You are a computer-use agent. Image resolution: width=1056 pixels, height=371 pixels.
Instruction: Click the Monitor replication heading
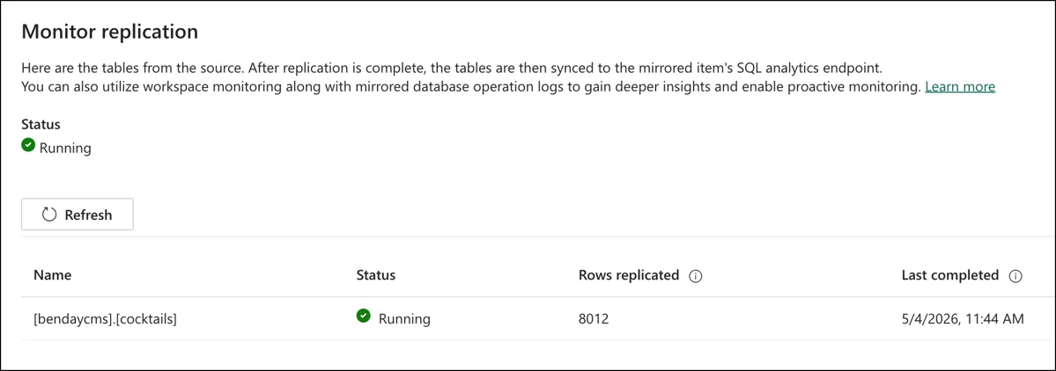click(x=110, y=32)
